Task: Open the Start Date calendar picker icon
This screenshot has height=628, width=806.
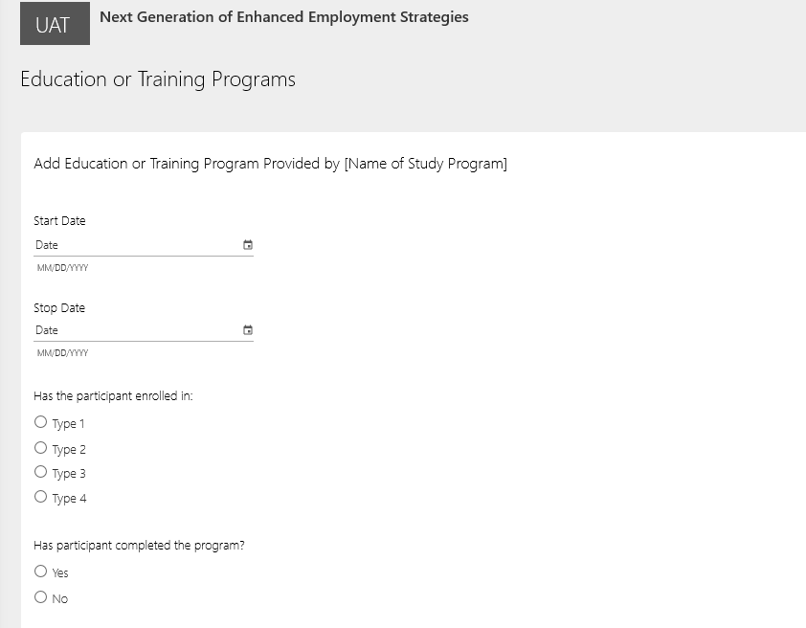Action: point(248,245)
